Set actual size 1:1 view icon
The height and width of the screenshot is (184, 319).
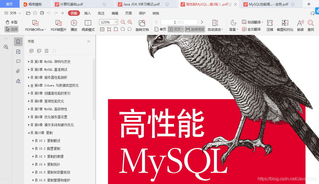[x=102, y=29]
